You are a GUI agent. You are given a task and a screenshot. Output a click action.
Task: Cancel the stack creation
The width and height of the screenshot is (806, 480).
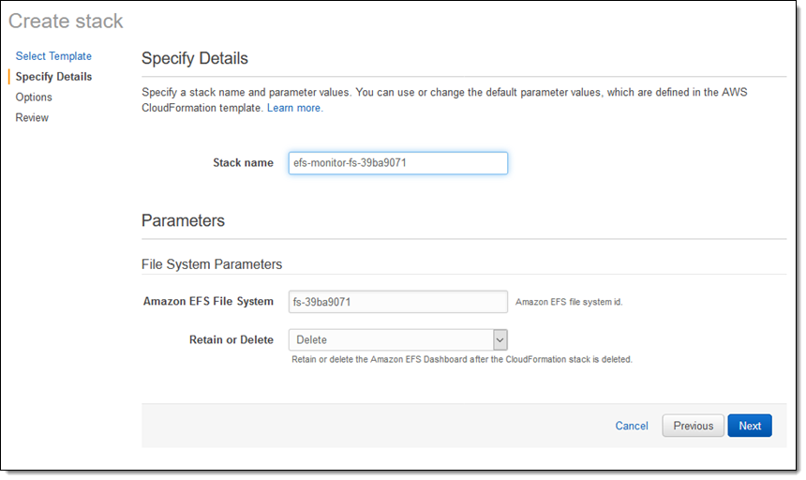click(x=631, y=426)
